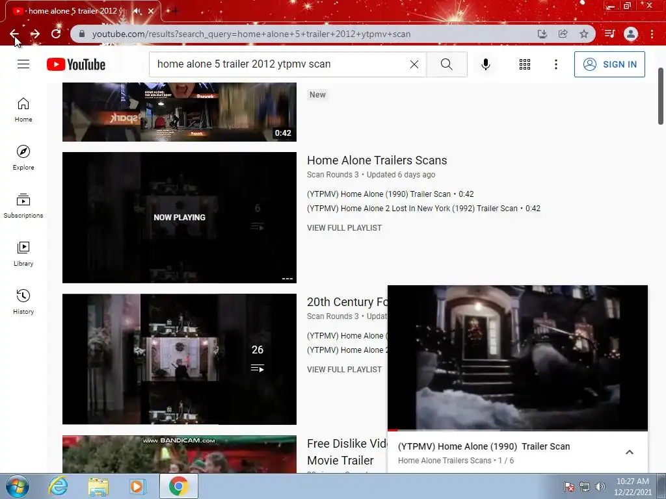
Task: Open the 20th Century Fox playlist title
Action: 347,301
